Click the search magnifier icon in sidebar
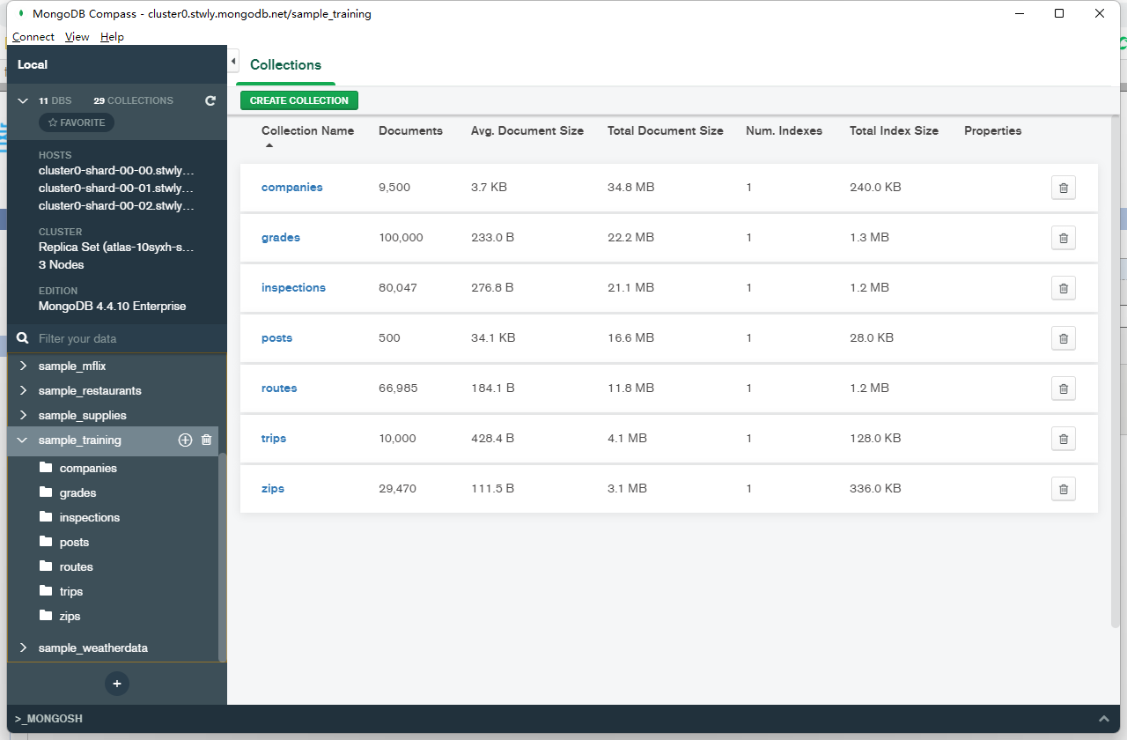The image size is (1127, 740). point(24,338)
